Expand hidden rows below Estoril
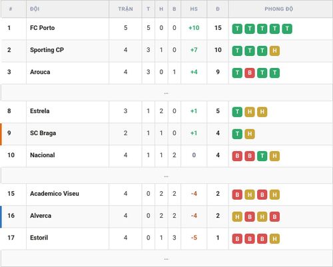 pos(166,258)
